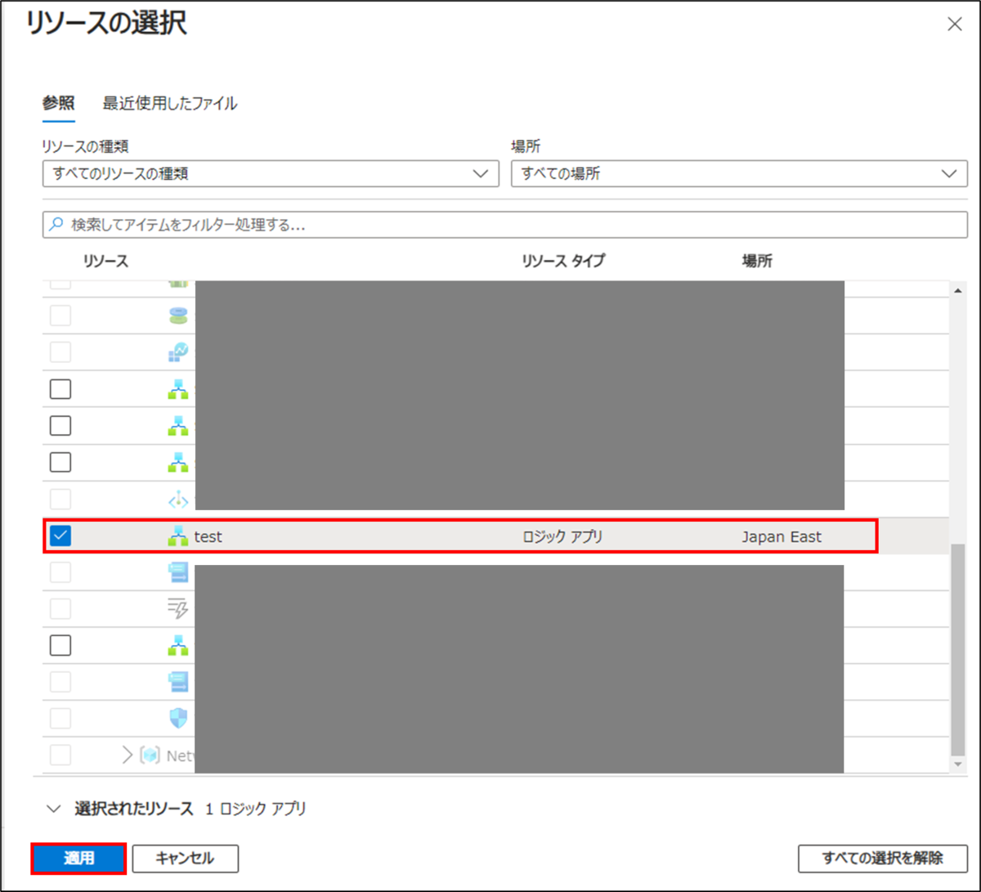
Task: Click the Japan East location cell
Action: tap(782, 537)
